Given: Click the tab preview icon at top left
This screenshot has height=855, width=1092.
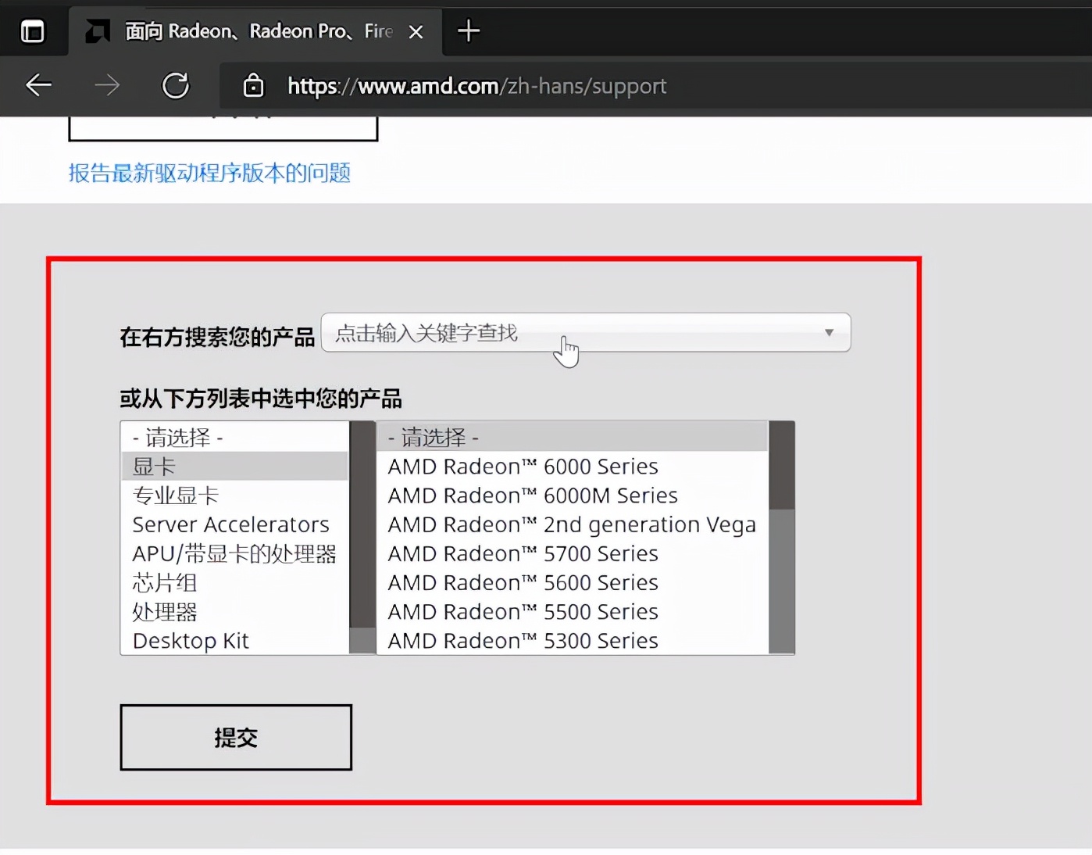Looking at the screenshot, I should [32, 31].
